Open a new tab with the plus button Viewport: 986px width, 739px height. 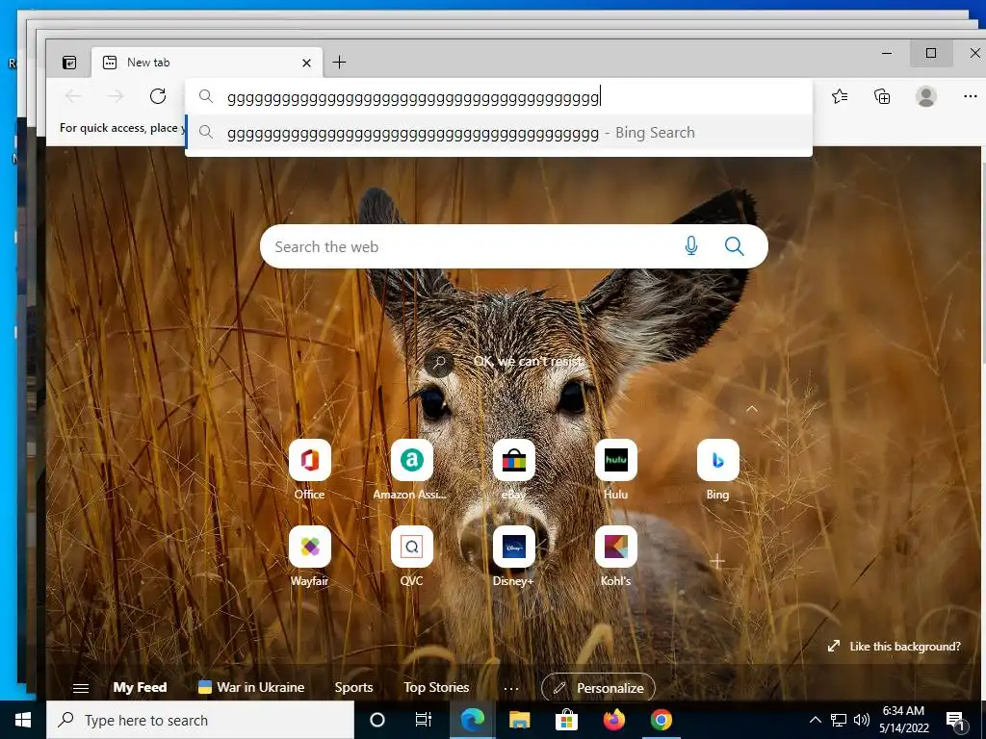(x=339, y=63)
